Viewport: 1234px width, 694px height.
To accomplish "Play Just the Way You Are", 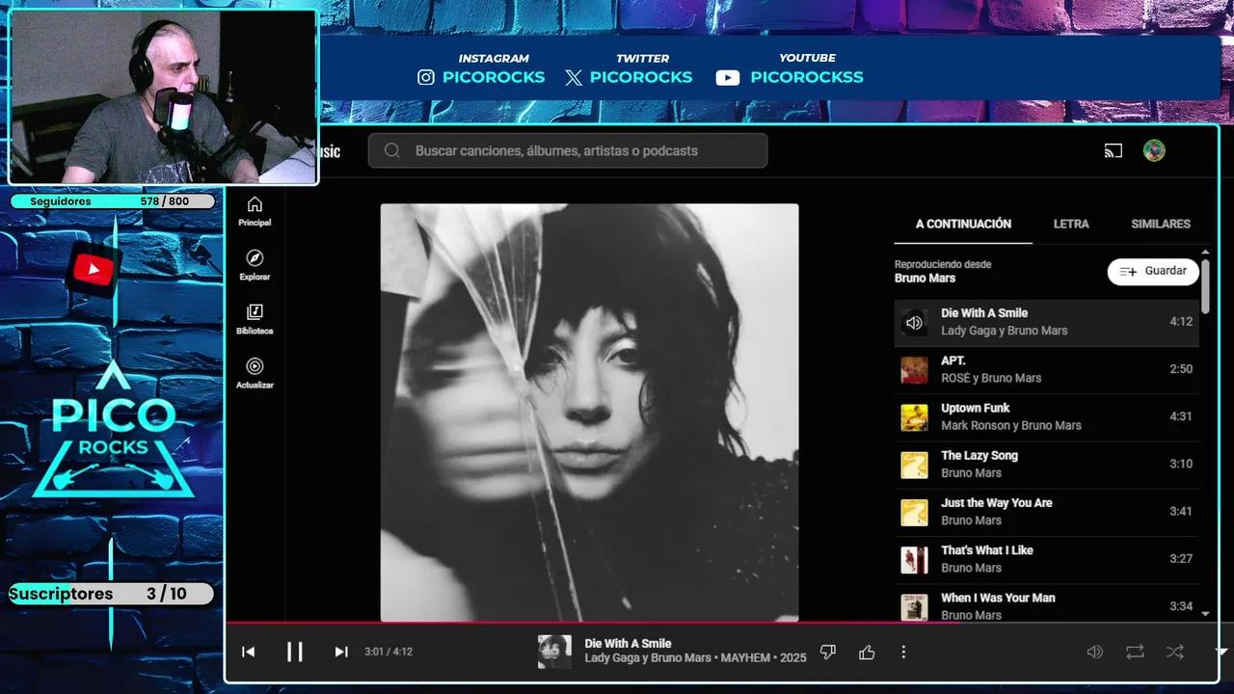I will tap(1047, 511).
